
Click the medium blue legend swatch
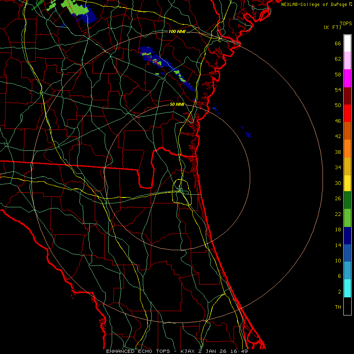(347, 253)
